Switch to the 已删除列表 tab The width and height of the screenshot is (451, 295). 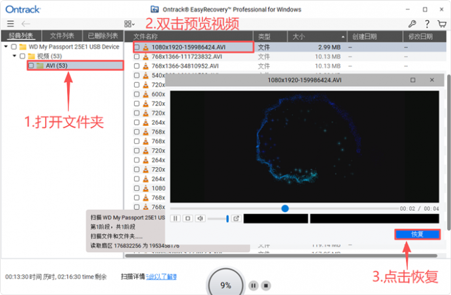point(103,36)
